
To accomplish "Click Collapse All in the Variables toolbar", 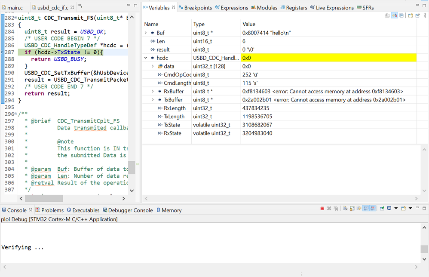I will coord(401,15).
